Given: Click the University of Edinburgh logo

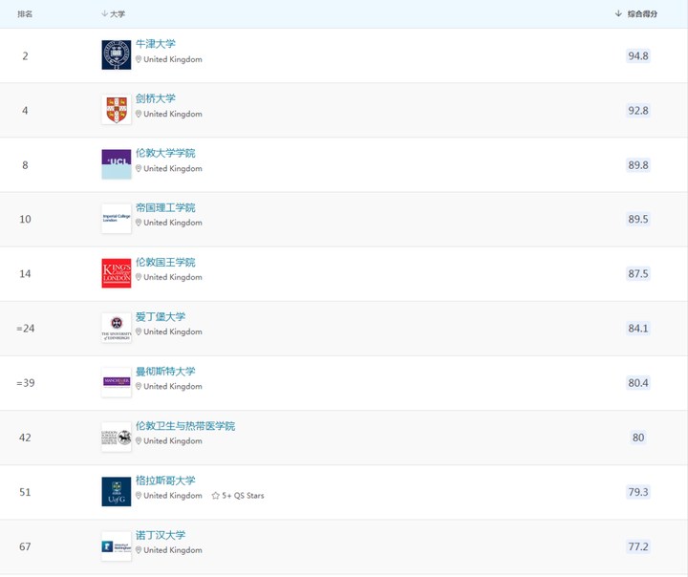Looking at the screenshot, I should click(x=117, y=328).
